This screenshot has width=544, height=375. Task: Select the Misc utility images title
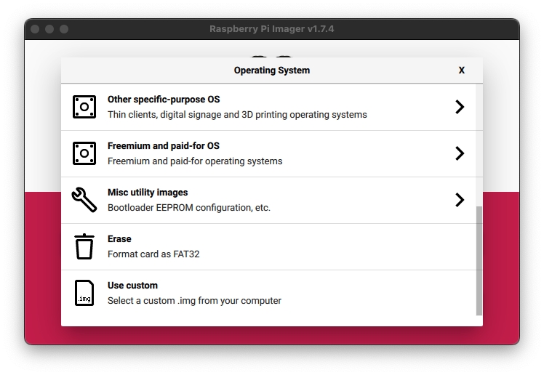[x=148, y=193]
